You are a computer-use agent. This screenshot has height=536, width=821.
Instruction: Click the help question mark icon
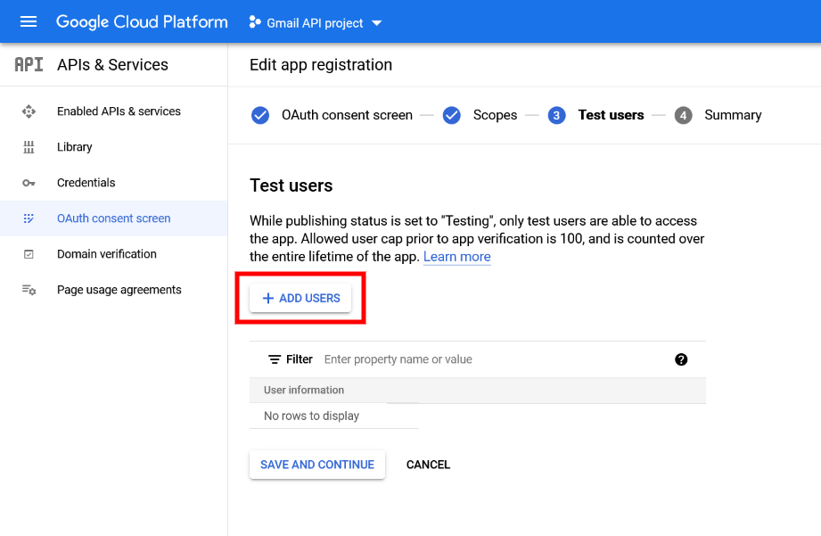point(681,359)
